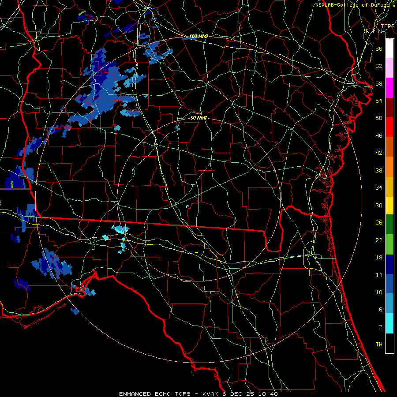Click the legend value "14"
The height and width of the screenshot is (397, 397).
379,275
